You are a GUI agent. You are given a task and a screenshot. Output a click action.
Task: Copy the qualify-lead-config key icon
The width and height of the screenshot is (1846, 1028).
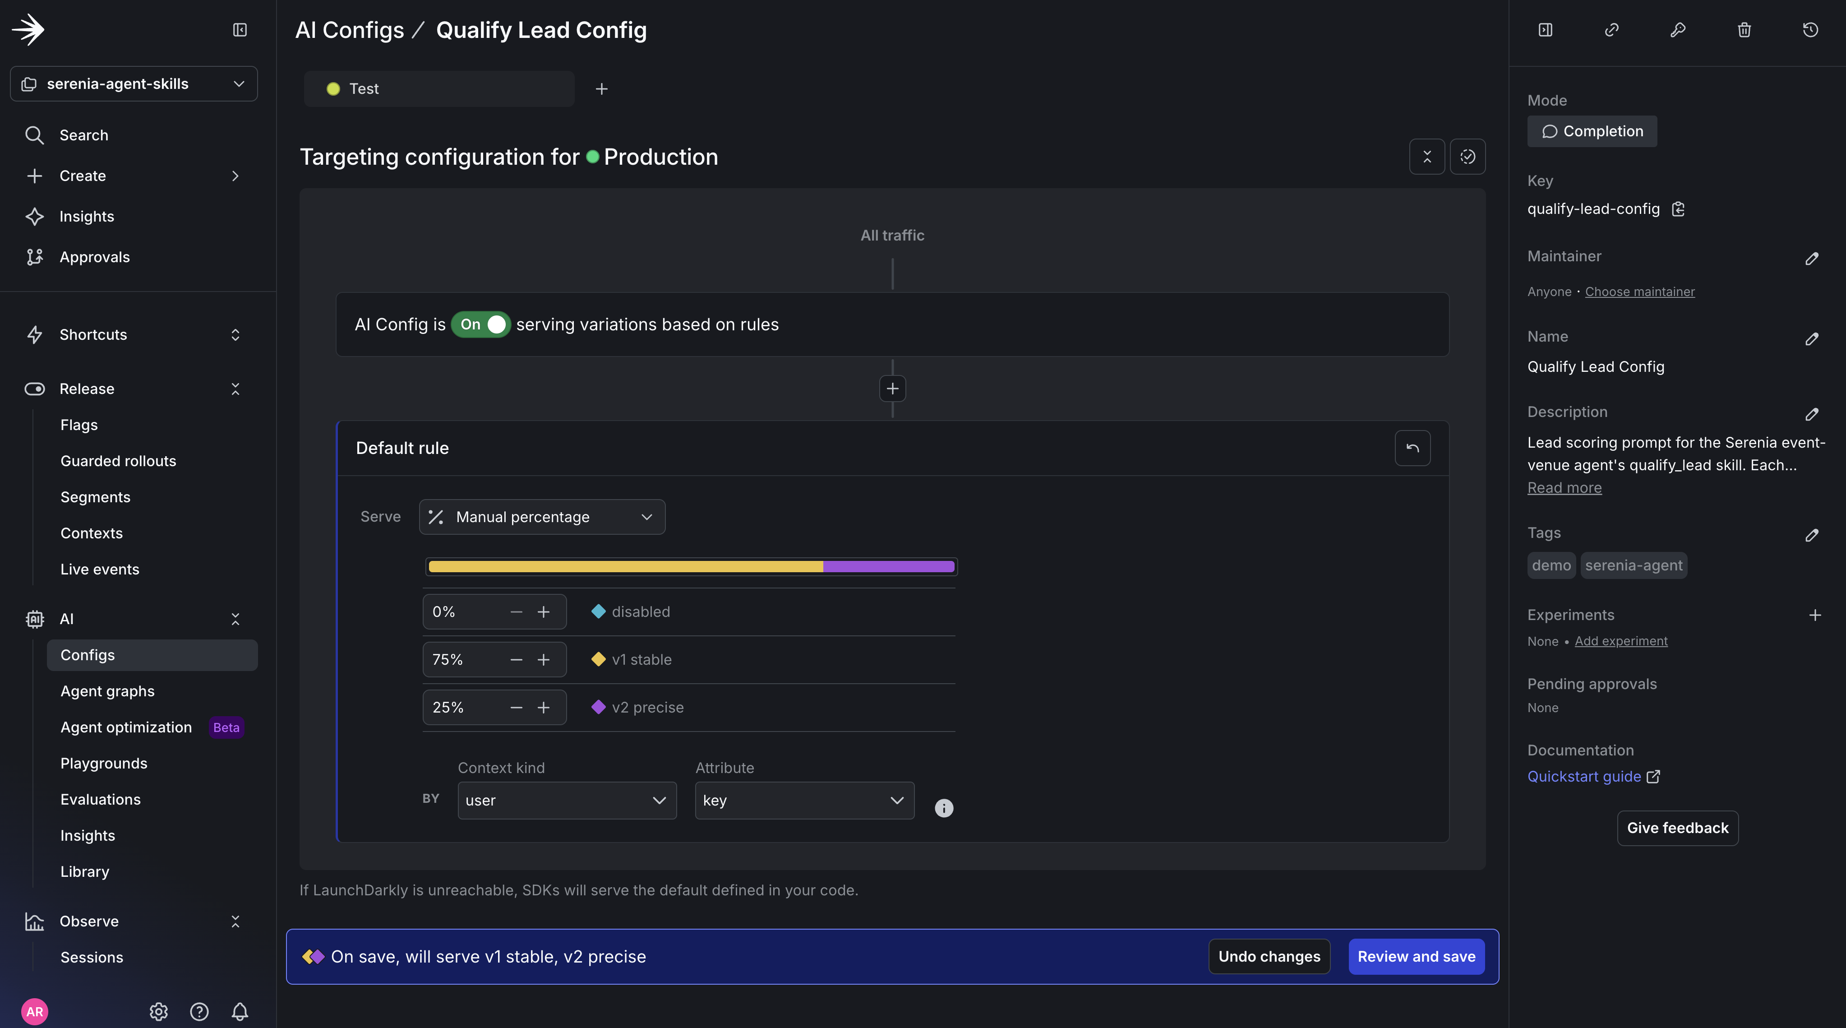(x=1678, y=208)
